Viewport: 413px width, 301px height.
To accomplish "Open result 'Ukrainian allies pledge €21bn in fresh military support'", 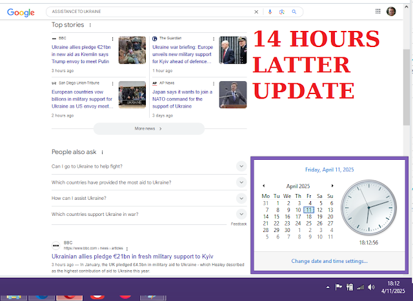I will (132, 257).
